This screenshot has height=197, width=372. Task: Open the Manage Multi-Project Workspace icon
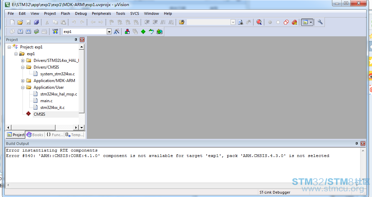[x=135, y=32]
